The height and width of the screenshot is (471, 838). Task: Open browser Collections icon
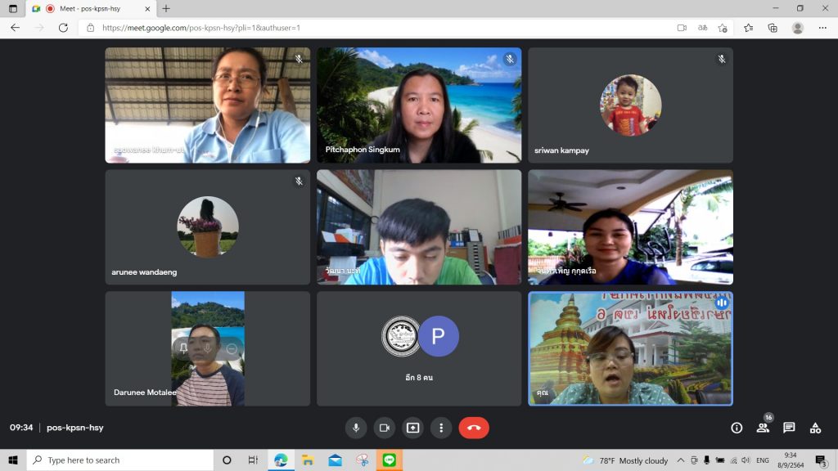[773, 28]
